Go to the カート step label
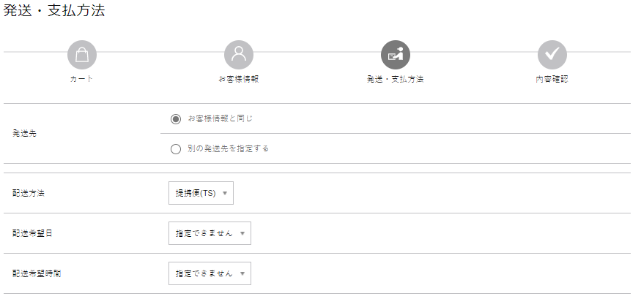The image size is (641, 299). point(82,79)
